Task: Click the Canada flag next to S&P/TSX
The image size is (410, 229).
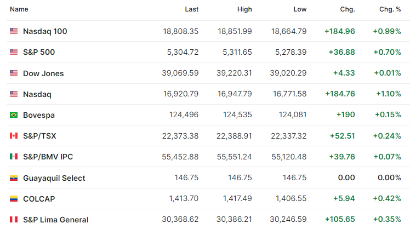Action: pos(14,136)
